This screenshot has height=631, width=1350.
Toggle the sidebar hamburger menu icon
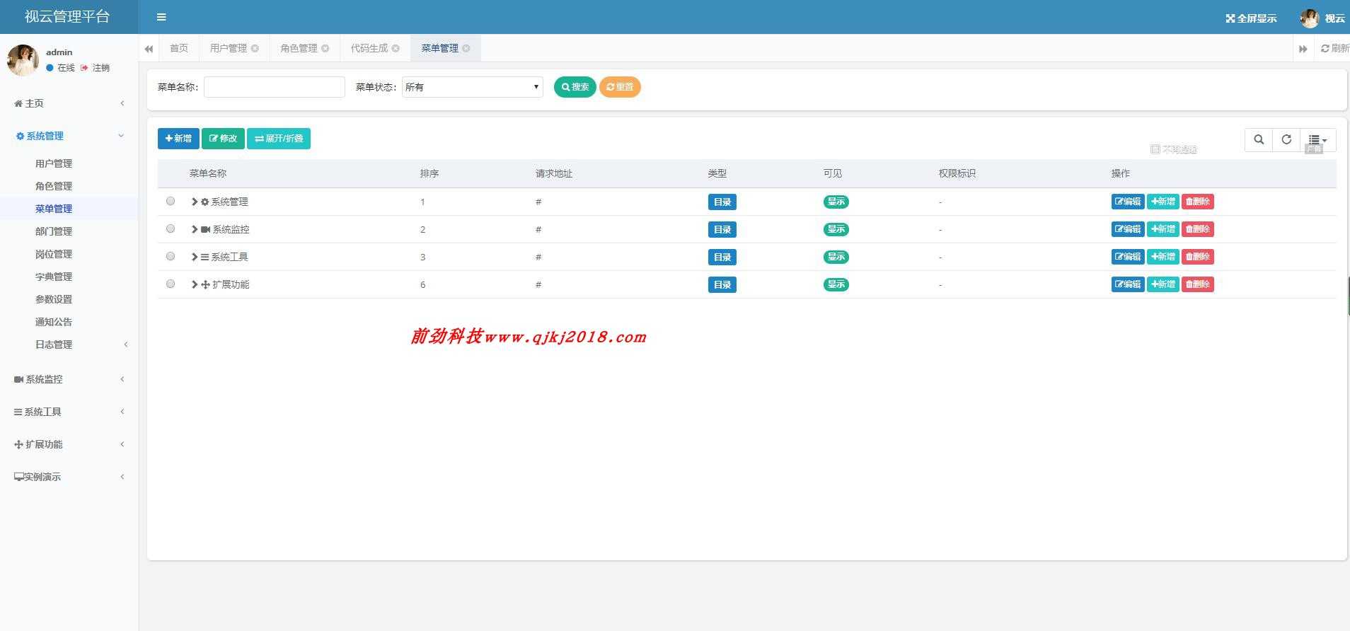coord(161,17)
